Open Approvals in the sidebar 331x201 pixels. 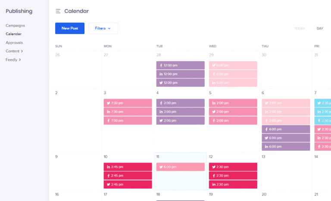14,43
